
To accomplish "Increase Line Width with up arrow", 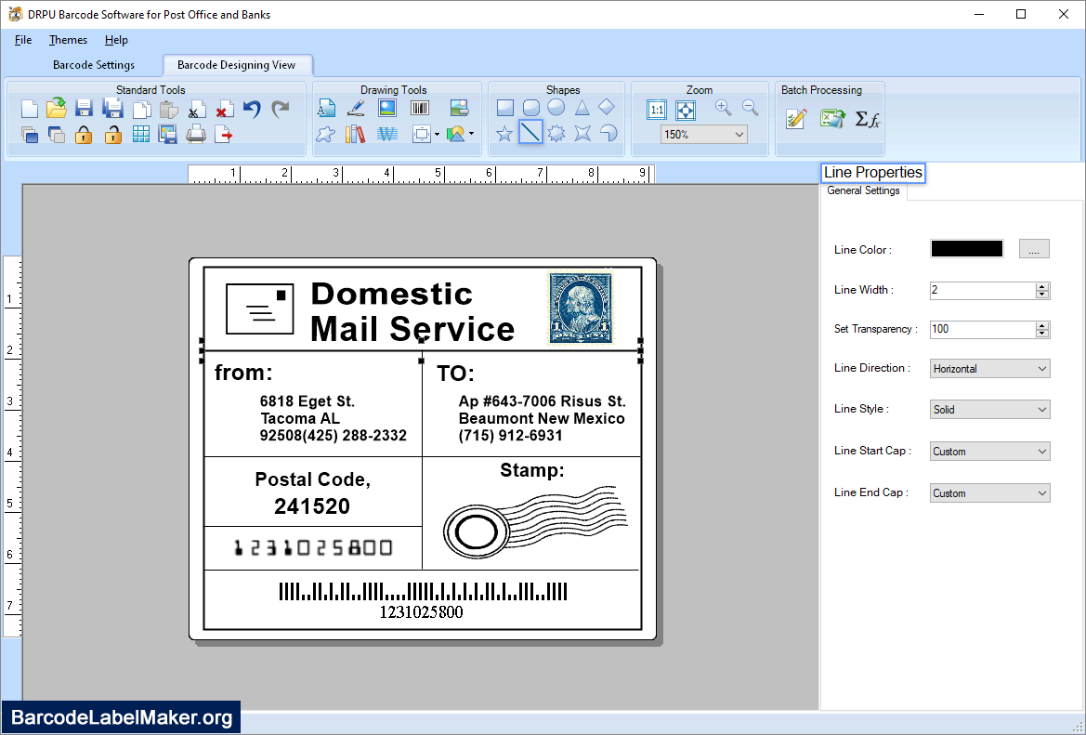I will (x=1042, y=286).
